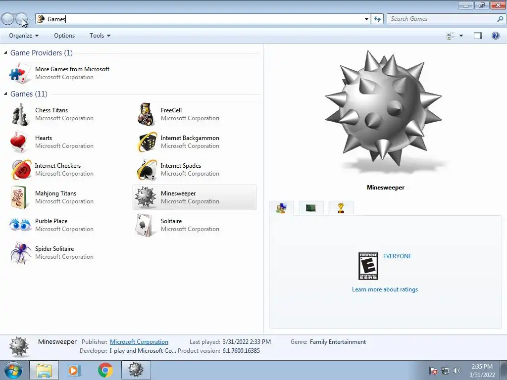Click the "Family Entertainment" genre value
The width and height of the screenshot is (507, 380).
(338, 341)
